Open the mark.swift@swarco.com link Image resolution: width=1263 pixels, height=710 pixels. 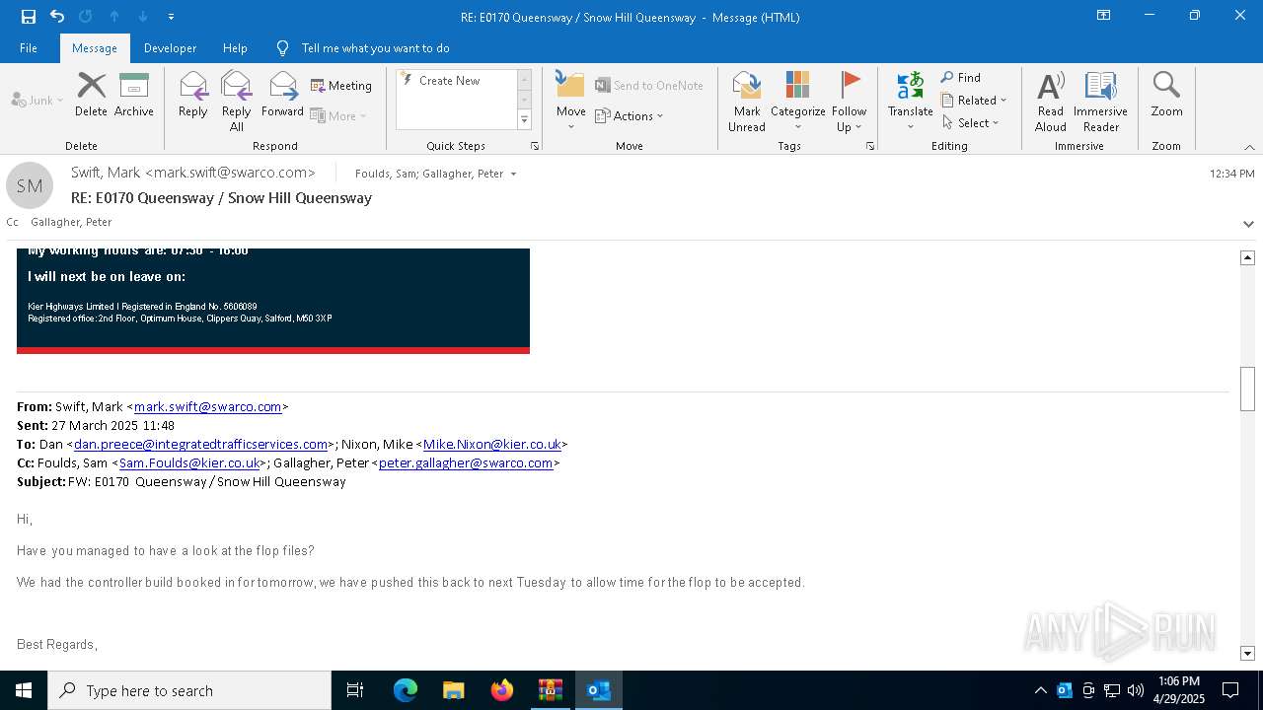pyautogui.click(x=208, y=406)
